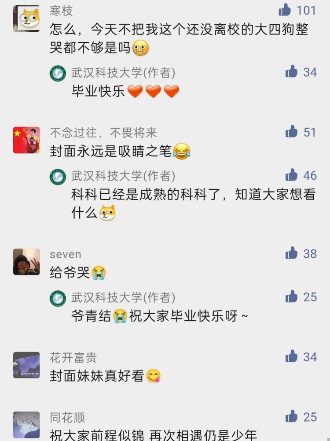This screenshot has height=441, width=330.
Task: Open avatar of 不念过往，不畏将来
Action: tap(26, 140)
